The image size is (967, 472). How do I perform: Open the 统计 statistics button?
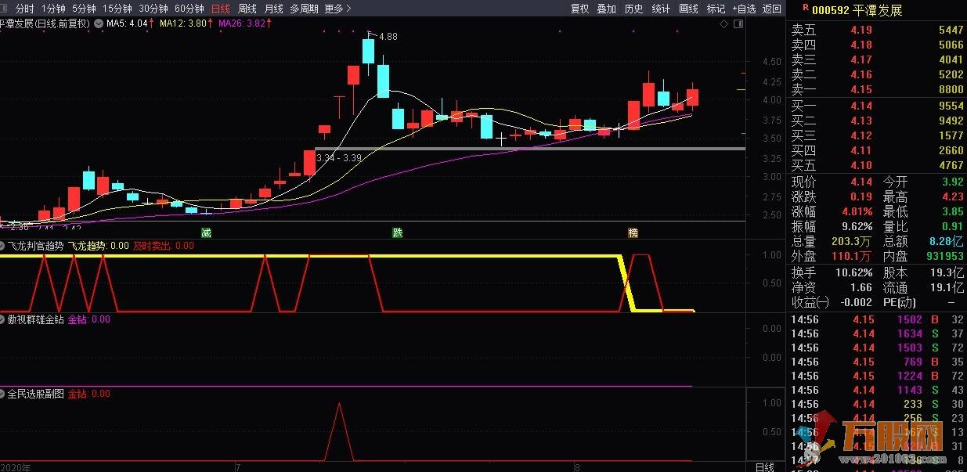(661, 9)
